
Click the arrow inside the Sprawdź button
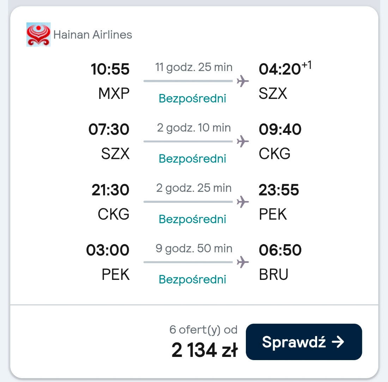[x=338, y=342]
